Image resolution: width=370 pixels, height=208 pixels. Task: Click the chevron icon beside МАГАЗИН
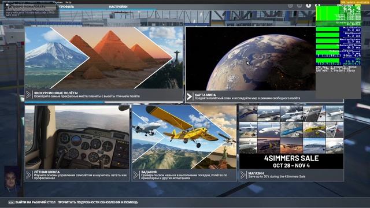point(243,174)
